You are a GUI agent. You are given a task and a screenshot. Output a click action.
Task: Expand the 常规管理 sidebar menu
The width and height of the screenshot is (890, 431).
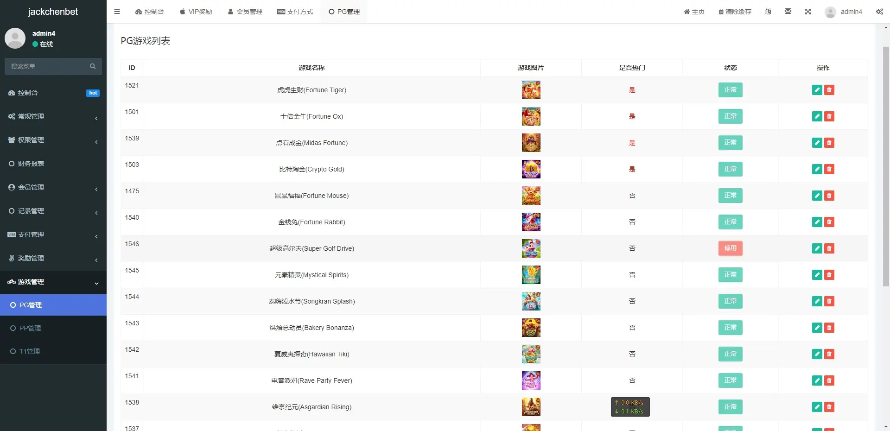point(53,116)
